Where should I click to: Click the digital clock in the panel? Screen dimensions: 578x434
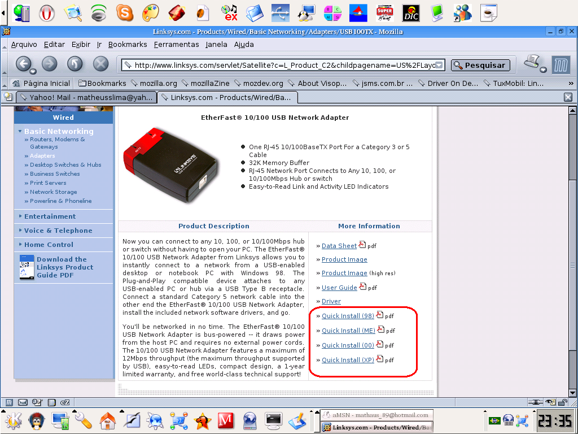(x=554, y=420)
